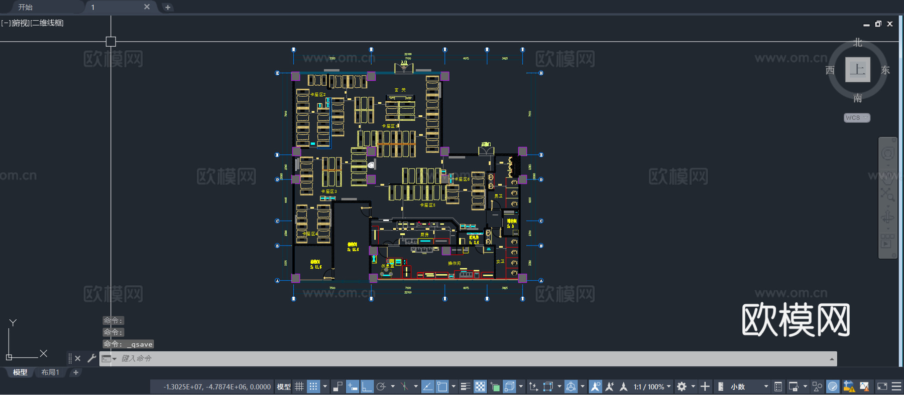Open quick properties icon in status bar

pos(778,386)
